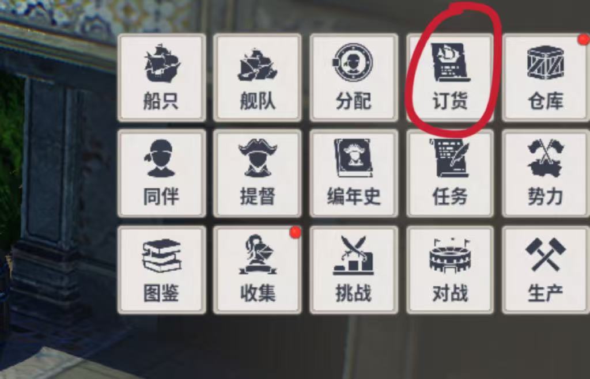Open the 对战 battle arena icon
Viewport: 590px width, 379px height.
coord(450,270)
